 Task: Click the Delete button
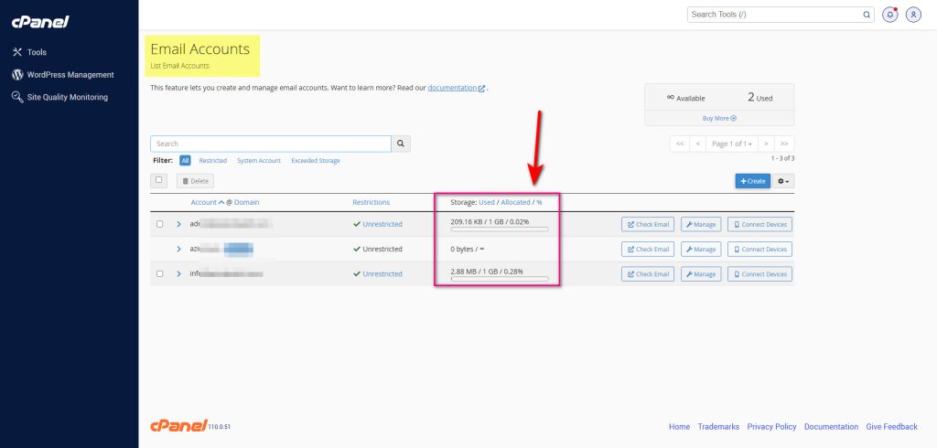pos(195,181)
